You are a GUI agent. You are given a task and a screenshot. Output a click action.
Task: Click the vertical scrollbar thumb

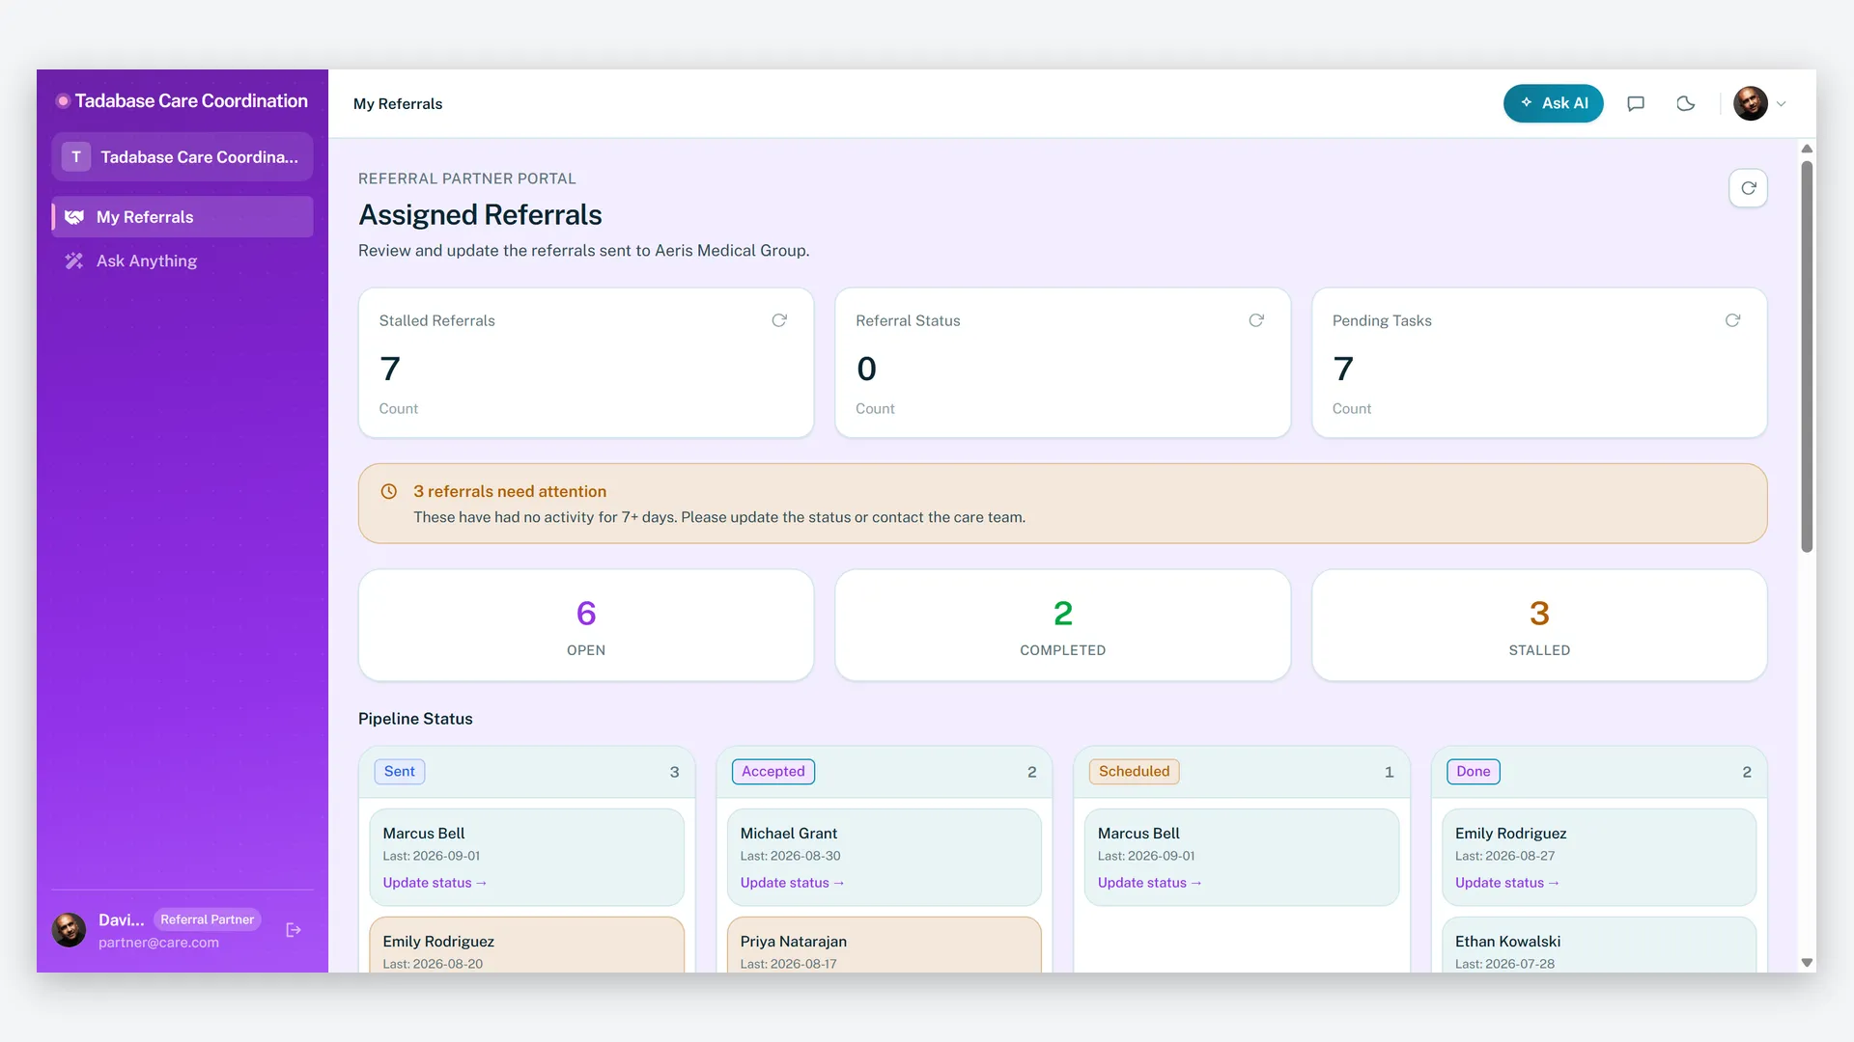click(x=1807, y=357)
